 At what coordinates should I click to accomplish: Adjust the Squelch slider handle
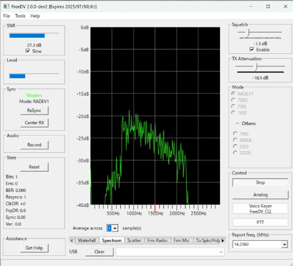pyautogui.click(x=248, y=33)
